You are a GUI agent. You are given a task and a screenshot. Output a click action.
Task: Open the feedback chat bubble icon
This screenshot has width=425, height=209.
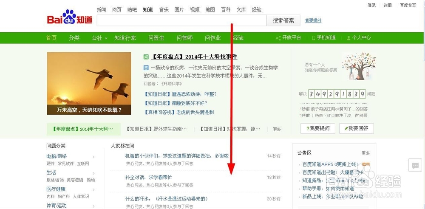415,165
